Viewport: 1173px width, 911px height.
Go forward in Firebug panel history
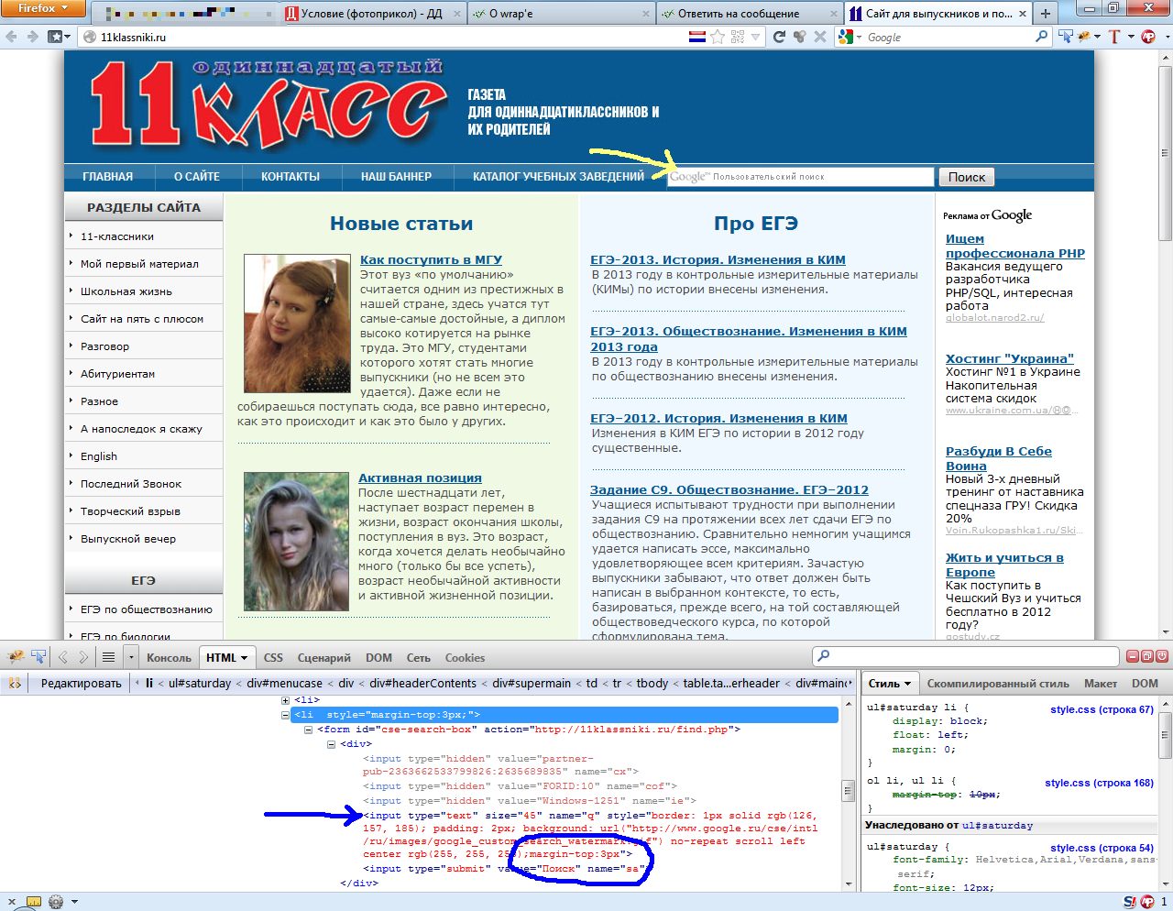[83, 657]
